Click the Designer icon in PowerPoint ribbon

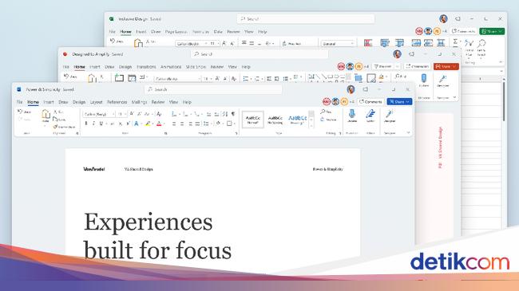tap(442, 81)
